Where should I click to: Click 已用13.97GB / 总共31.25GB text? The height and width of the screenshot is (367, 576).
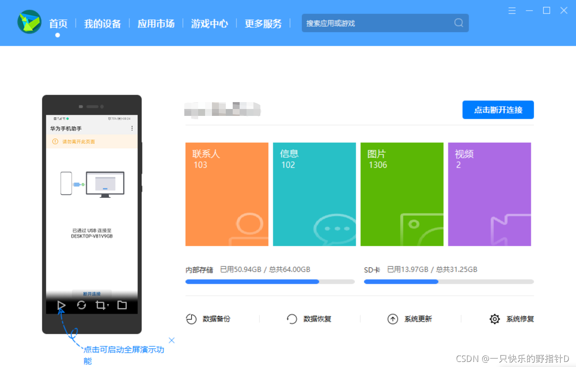[x=432, y=269]
